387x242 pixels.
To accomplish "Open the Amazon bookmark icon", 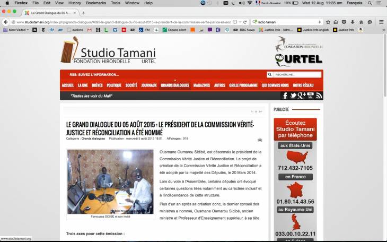I will pyautogui.click(x=360, y=30).
